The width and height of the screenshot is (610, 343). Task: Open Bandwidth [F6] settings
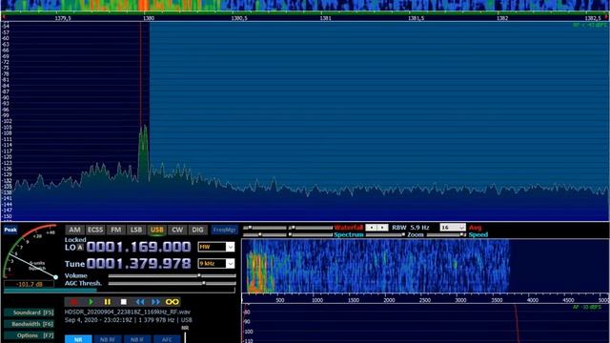(30, 324)
